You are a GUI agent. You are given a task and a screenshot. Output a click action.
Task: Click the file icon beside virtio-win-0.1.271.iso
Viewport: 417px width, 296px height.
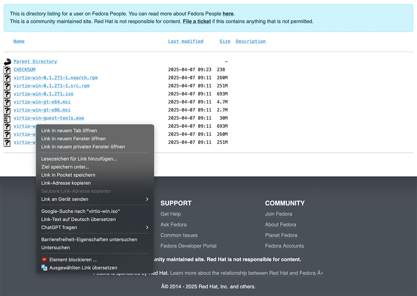coord(7,94)
